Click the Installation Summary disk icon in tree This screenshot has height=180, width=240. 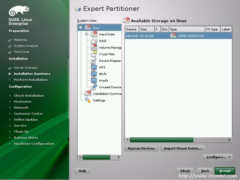[88, 93]
